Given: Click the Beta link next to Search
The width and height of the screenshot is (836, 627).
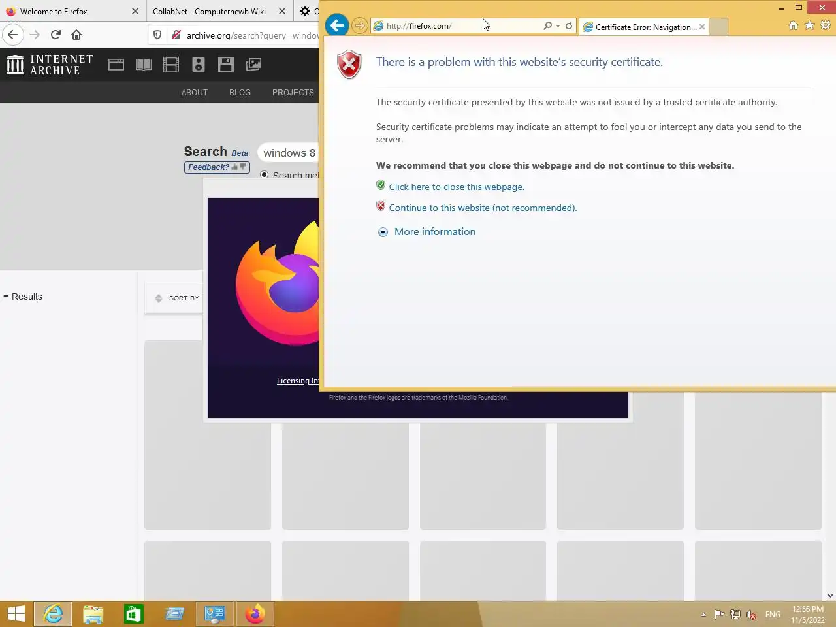Looking at the screenshot, I should [x=240, y=153].
